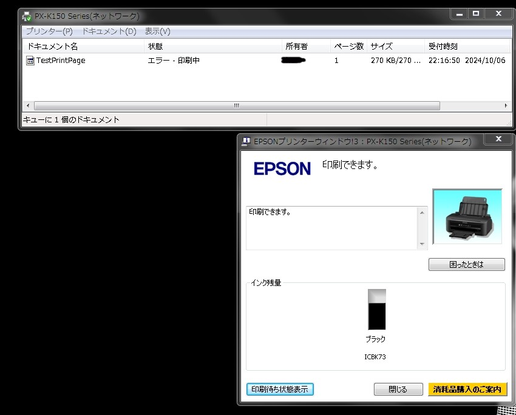Viewport: 516px width, 415px height.
Task: Click the ブラック ink label
Action: 376,339
